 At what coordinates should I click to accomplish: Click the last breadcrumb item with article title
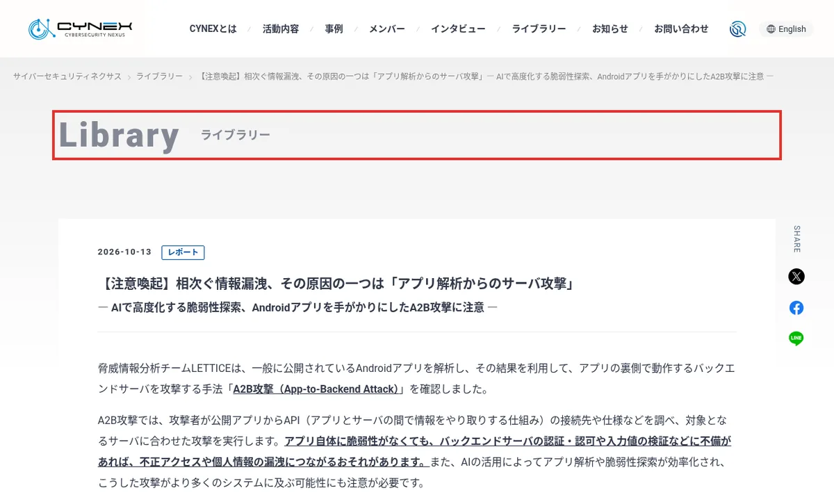pyautogui.click(x=486, y=76)
